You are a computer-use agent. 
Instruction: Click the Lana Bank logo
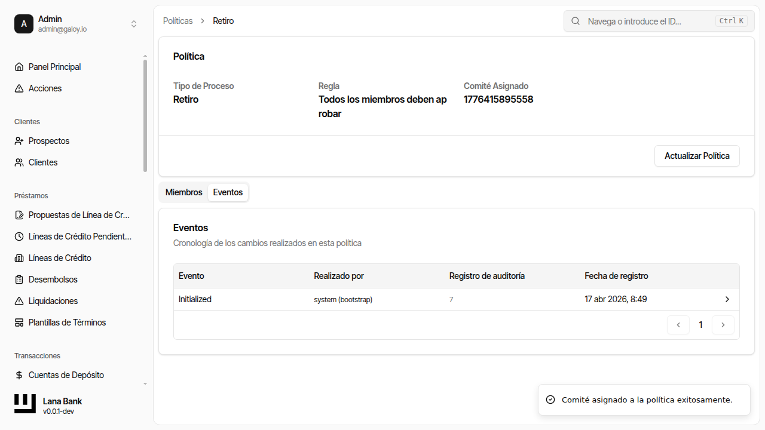[x=24, y=403]
